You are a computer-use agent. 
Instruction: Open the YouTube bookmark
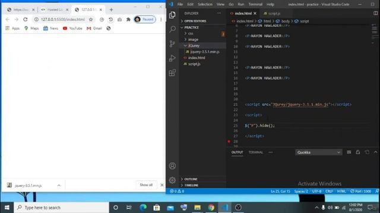pos(72,28)
